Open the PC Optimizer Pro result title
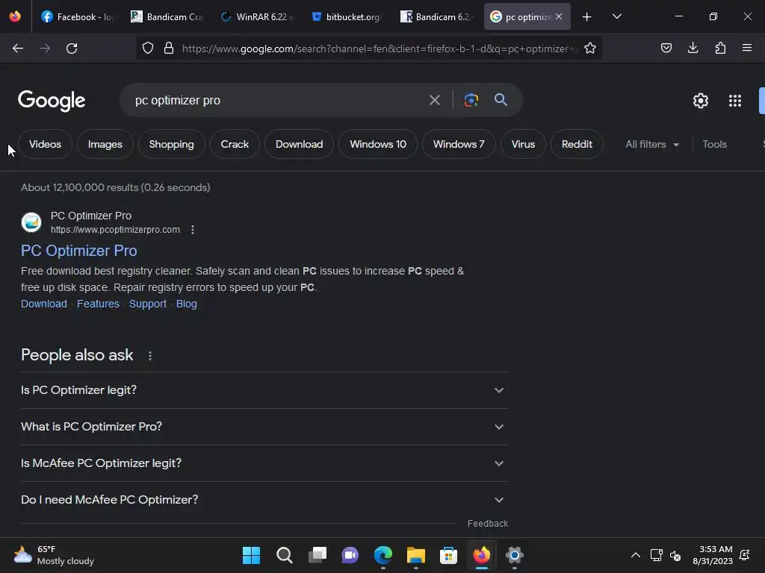Screen dimensions: 765x573 (x=79, y=251)
